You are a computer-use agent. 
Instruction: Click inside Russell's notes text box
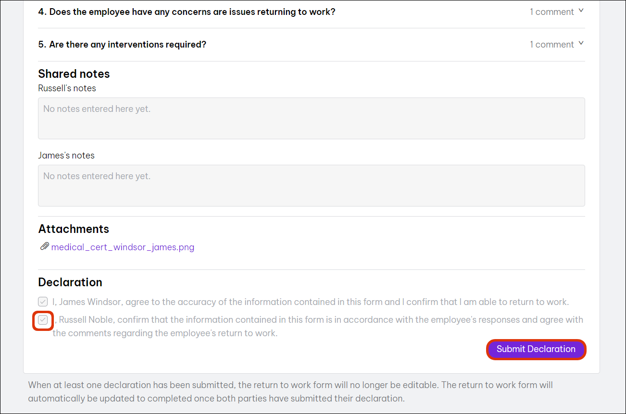coord(311,119)
